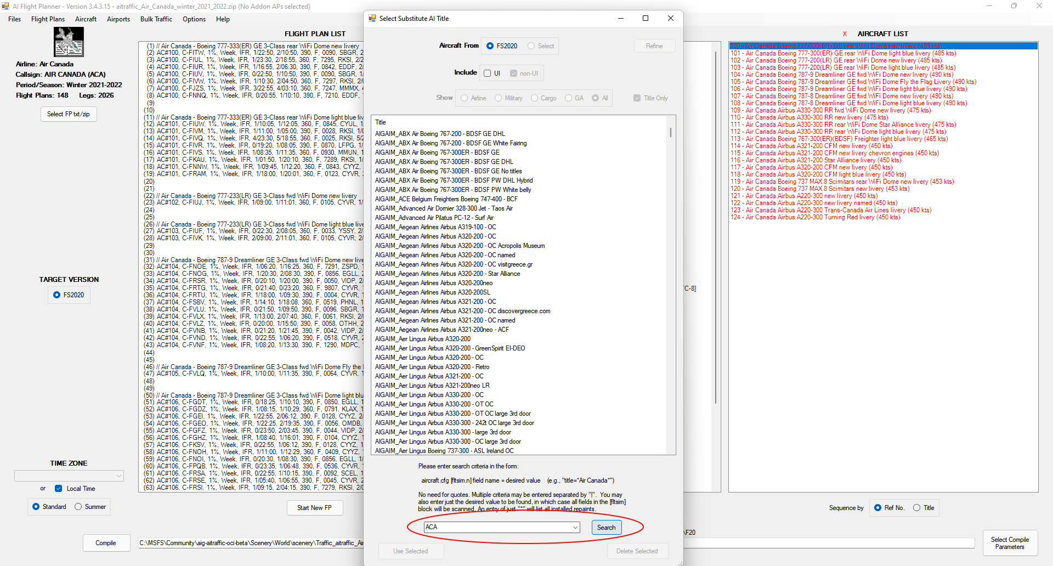Select the Show All radio button
The image size is (1053, 566).
[595, 98]
